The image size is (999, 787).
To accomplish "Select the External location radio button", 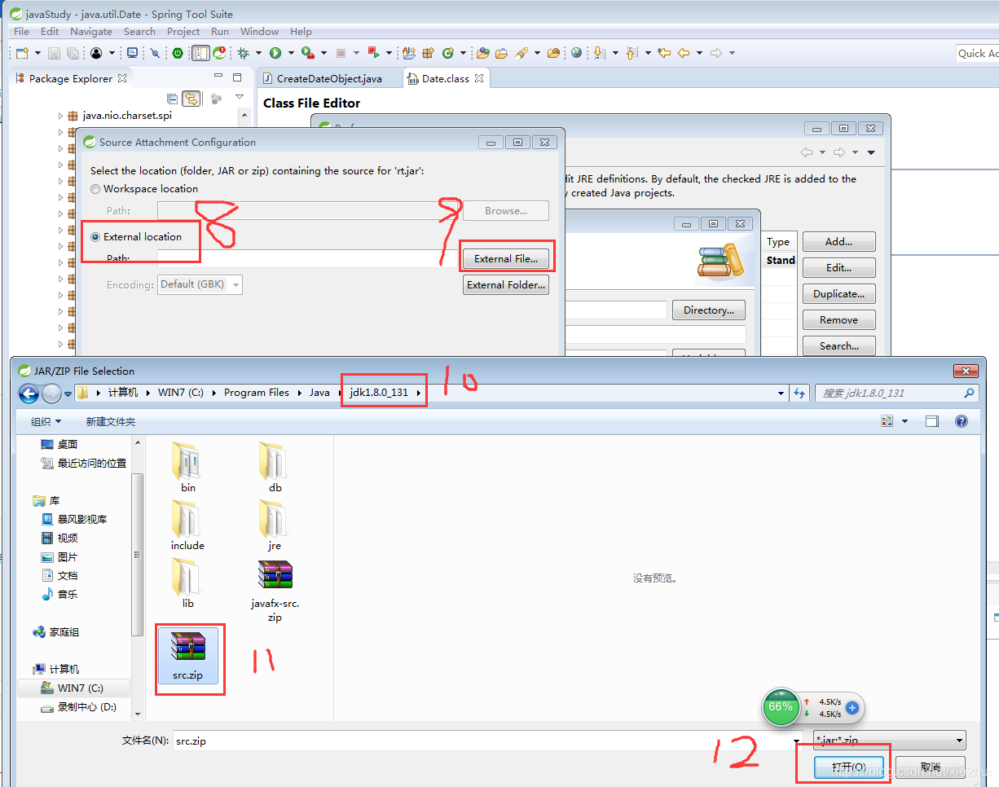I will tap(96, 237).
